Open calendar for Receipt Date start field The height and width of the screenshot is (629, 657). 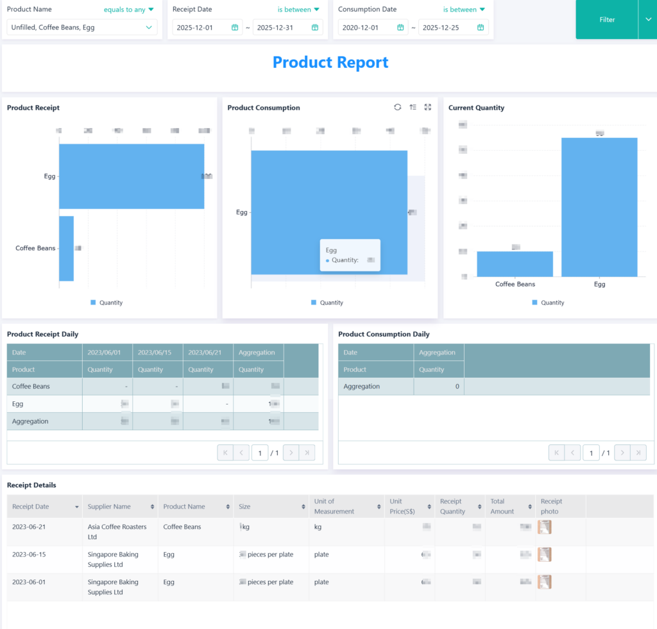click(235, 28)
